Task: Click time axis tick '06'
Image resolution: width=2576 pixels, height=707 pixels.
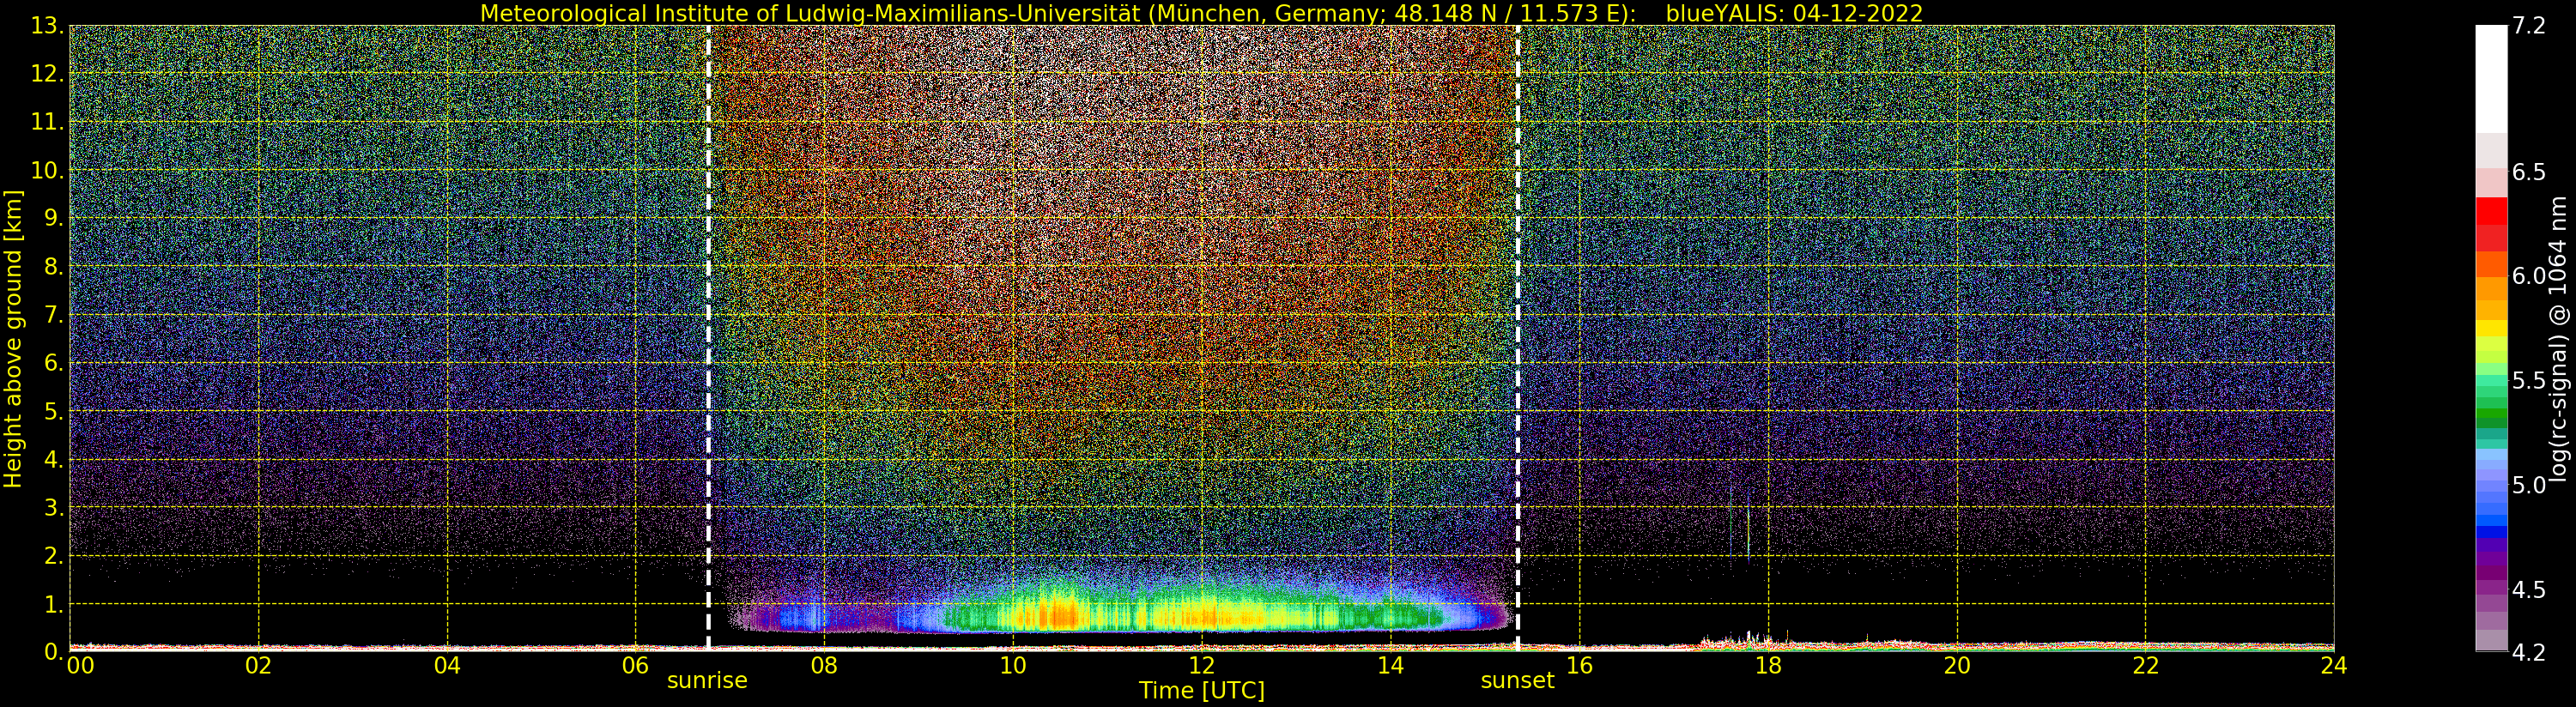Action: [635, 665]
